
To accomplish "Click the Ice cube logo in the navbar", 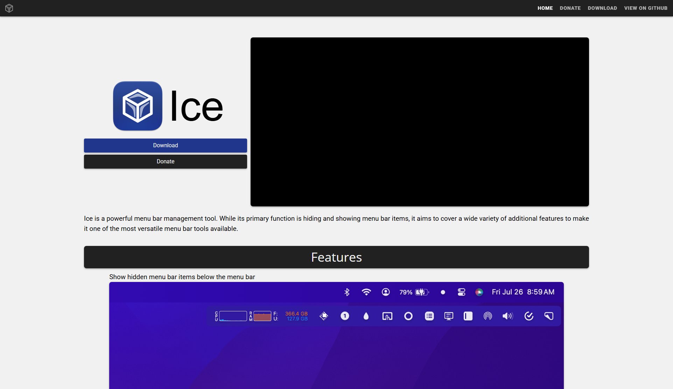I will pos(9,8).
